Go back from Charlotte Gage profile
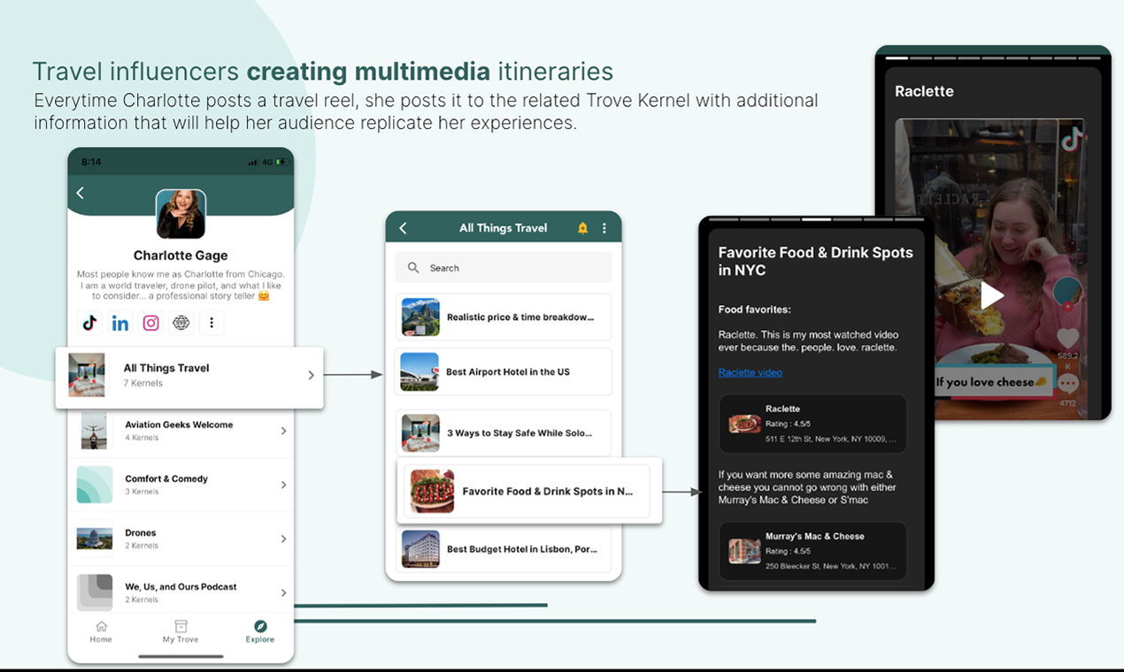 (81, 193)
